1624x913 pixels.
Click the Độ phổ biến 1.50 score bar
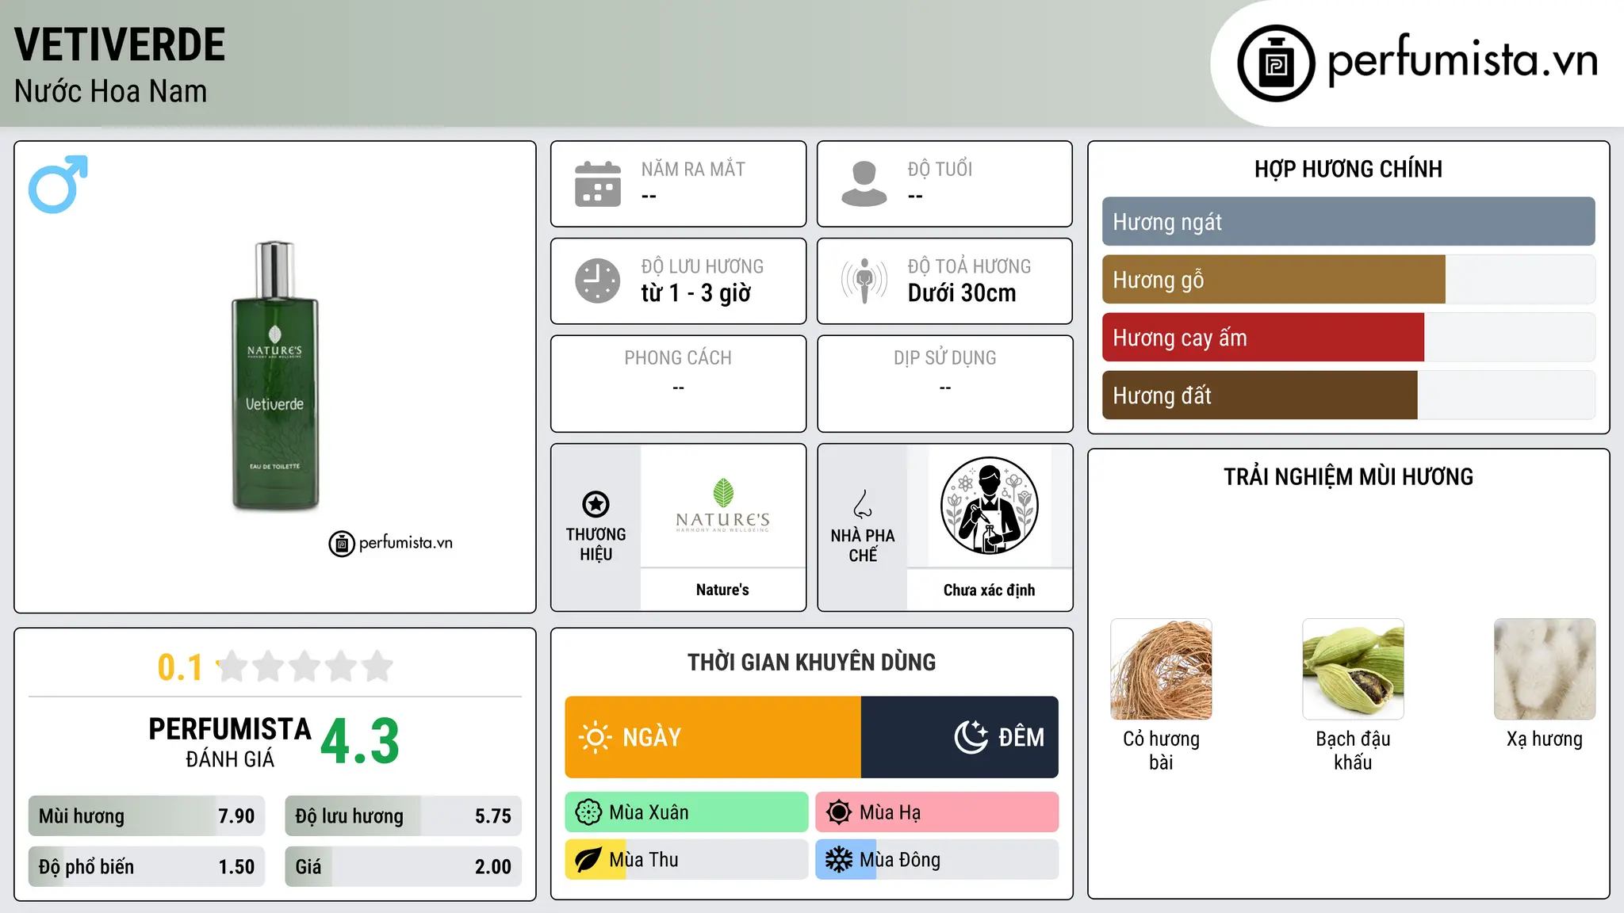(147, 867)
